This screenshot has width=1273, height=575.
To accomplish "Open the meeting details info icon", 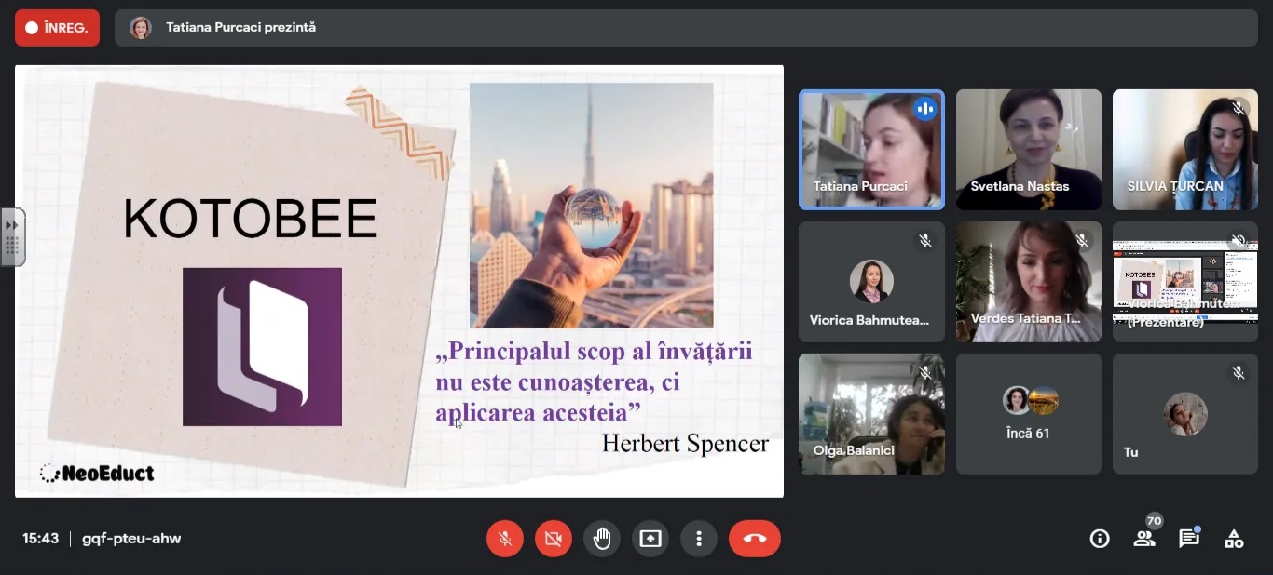I will pyautogui.click(x=1100, y=539).
